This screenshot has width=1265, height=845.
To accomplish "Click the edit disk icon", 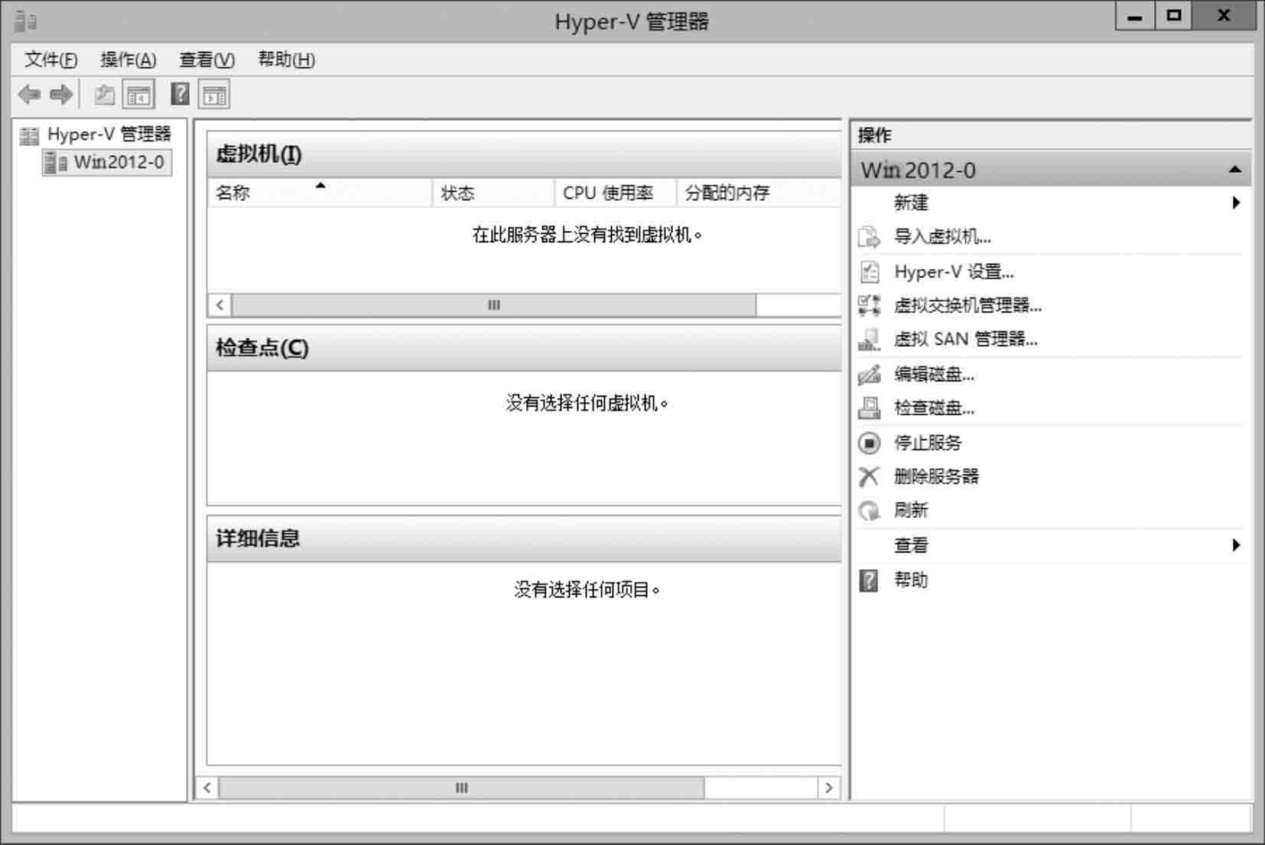I will (x=869, y=374).
